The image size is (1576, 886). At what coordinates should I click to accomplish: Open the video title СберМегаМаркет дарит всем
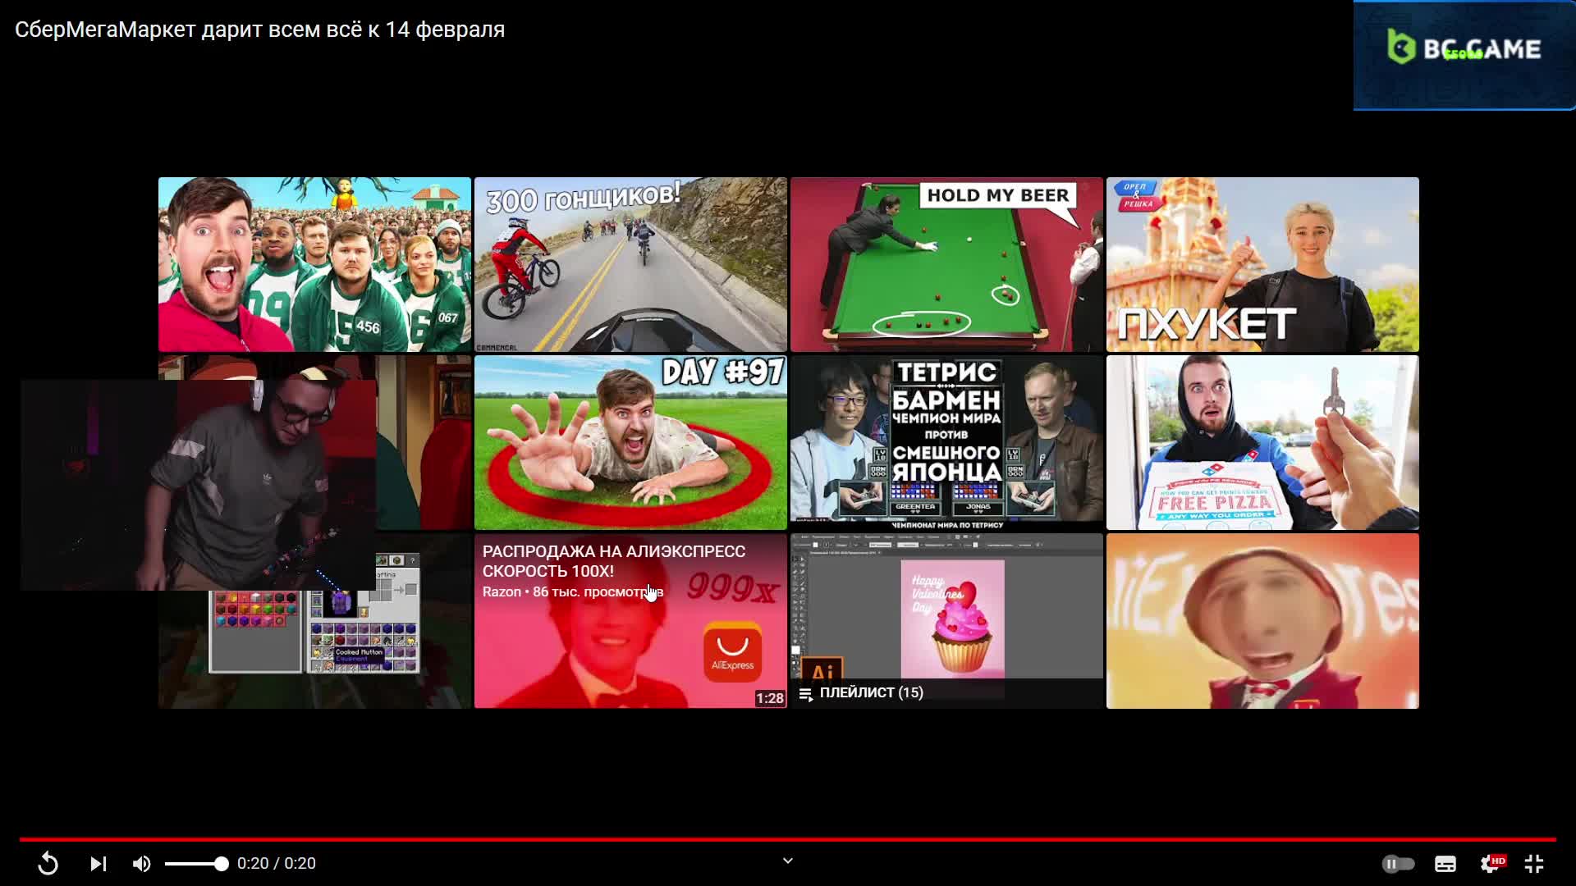coord(259,30)
